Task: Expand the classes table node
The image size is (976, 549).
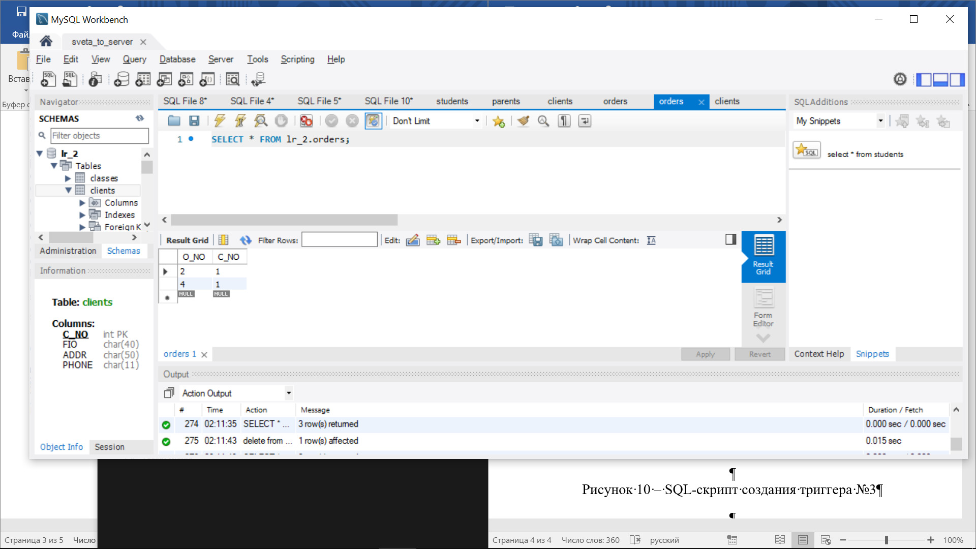Action: [x=68, y=178]
